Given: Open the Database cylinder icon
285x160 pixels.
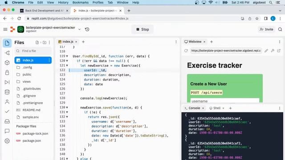Looking at the screenshot, I should [7, 92].
